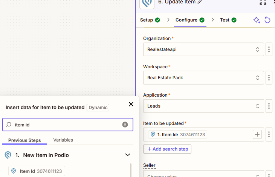Open the AI sparkle assistant icon
275x177 pixels.
click(257, 20)
